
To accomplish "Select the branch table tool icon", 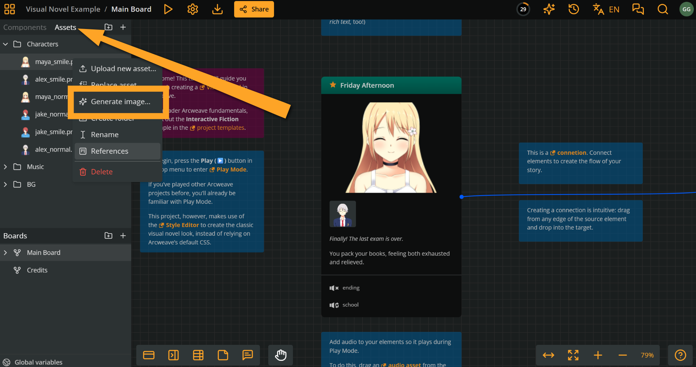I will tap(198, 355).
